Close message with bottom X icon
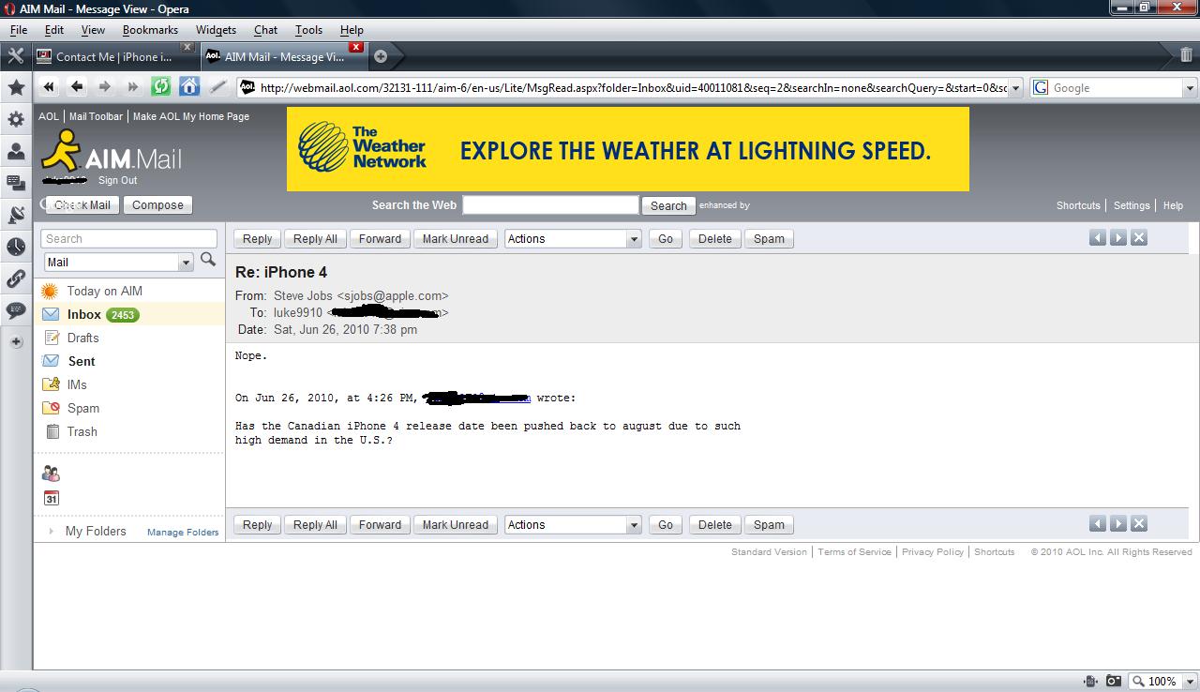Viewport: 1200px width, 692px height. 1139,524
